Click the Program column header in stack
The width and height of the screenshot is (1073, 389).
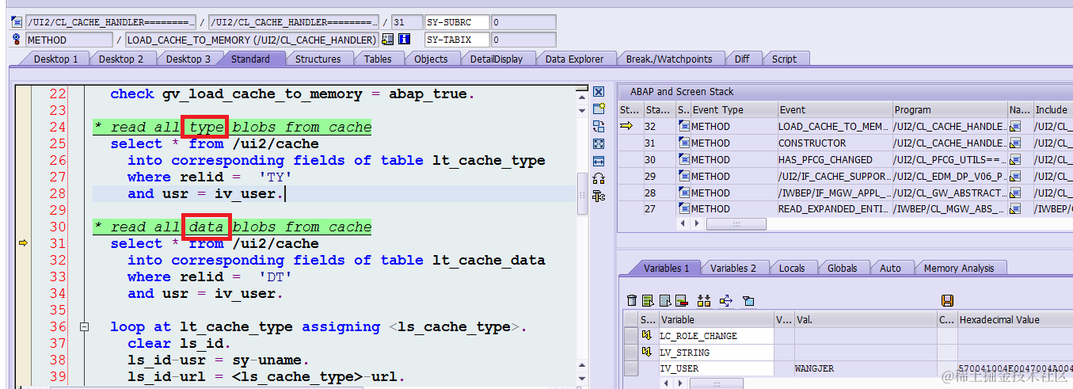[x=949, y=110]
